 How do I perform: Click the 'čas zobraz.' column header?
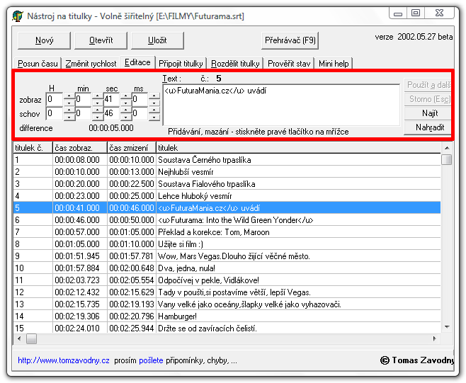(80, 148)
